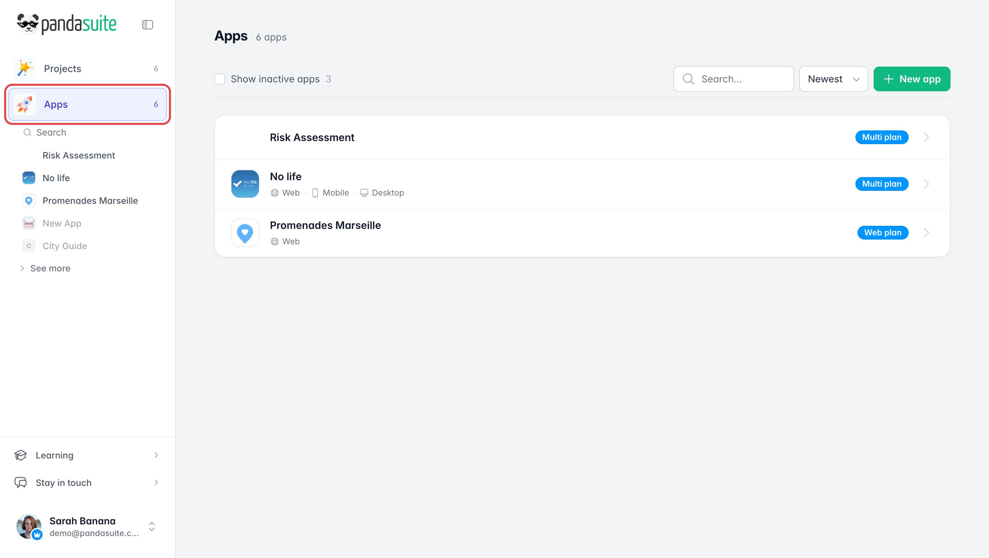Screen dimensions: 989x558
Task: Click the Promenades Marseille heart pin thumbnail
Action: tap(245, 233)
